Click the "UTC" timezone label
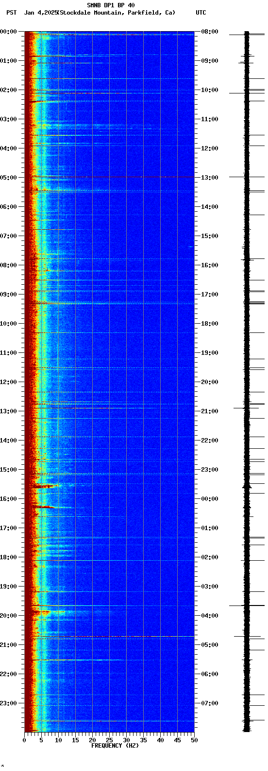Viewport: 268px width, 771px height. tap(201, 13)
